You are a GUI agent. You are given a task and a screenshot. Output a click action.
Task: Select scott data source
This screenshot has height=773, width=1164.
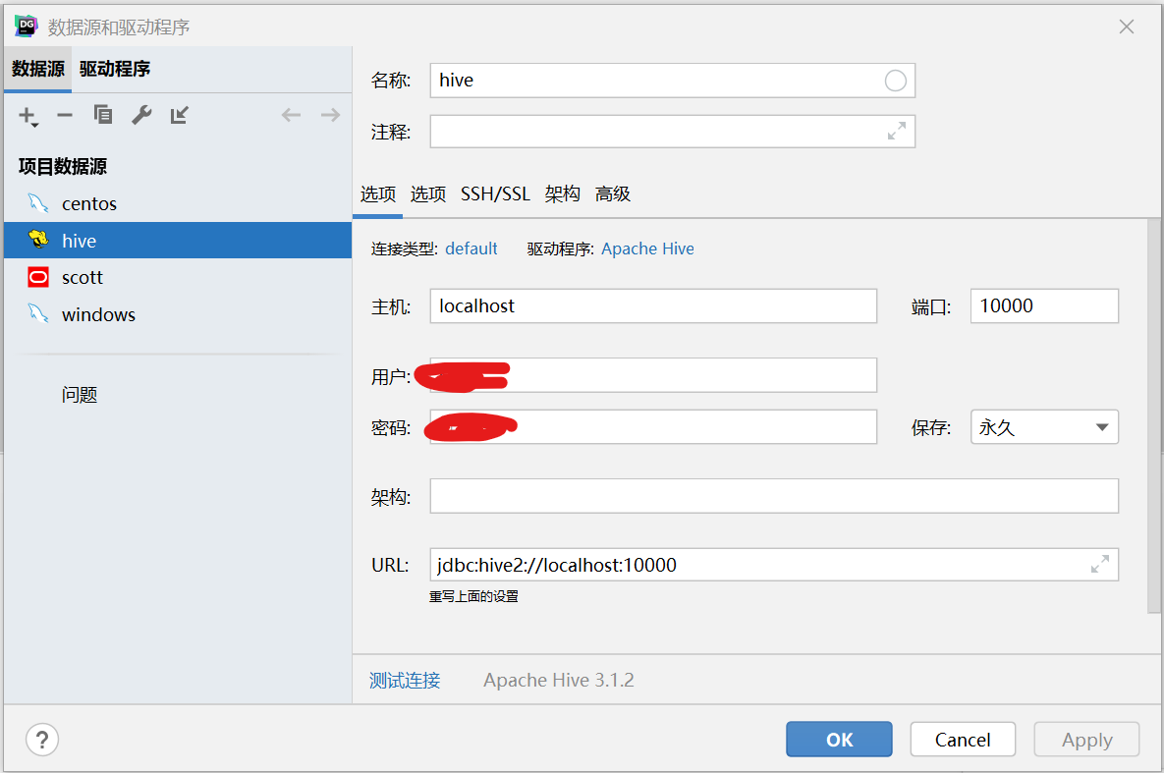pos(178,277)
